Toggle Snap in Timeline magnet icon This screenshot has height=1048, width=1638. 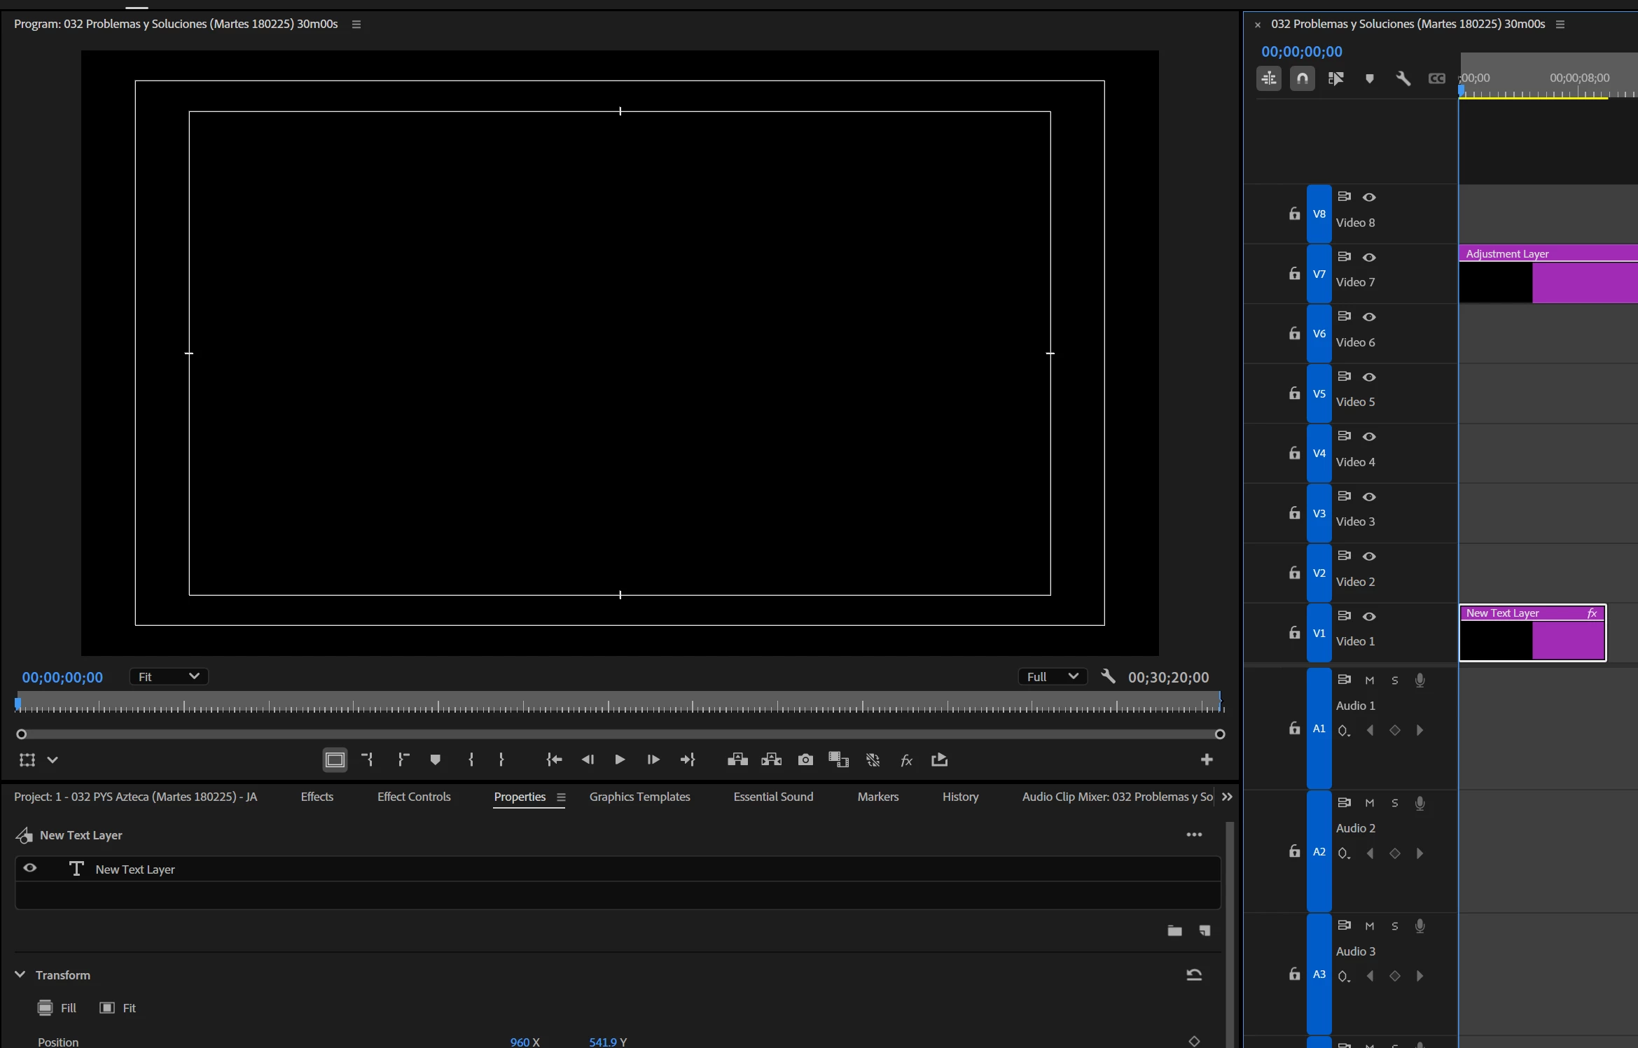pos(1302,78)
